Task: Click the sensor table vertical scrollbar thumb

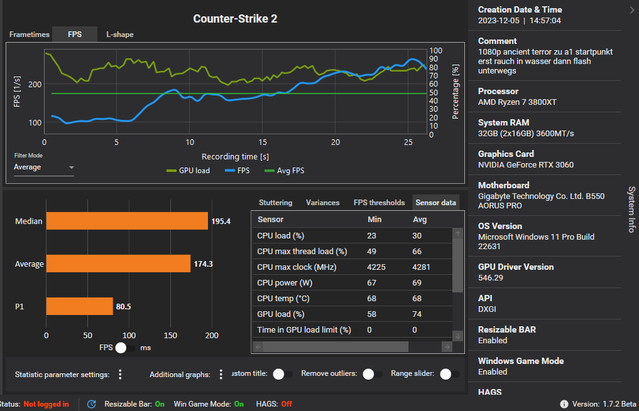Action: [x=457, y=265]
